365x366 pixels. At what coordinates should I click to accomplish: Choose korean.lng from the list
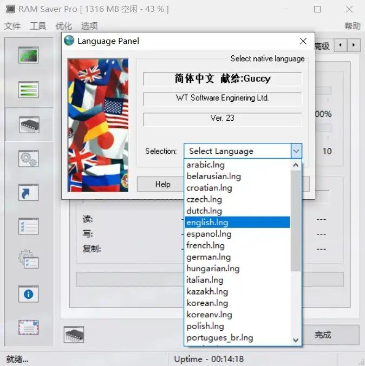238,303
